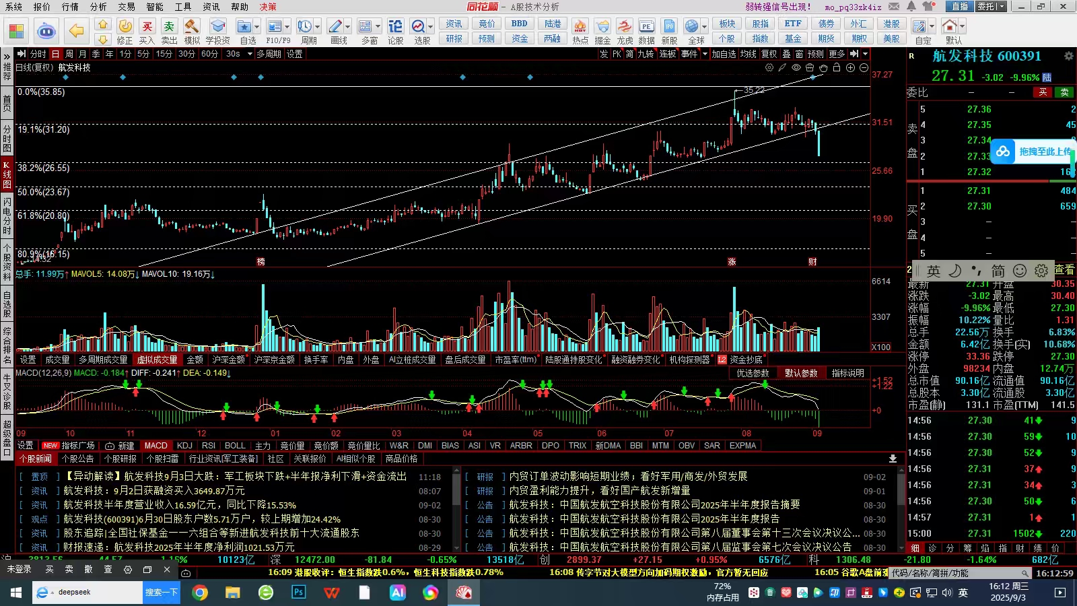This screenshot has height=606, width=1077.
Task: Expand the 自选 watchlist dropdown arrow
Action: click(x=257, y=27)
